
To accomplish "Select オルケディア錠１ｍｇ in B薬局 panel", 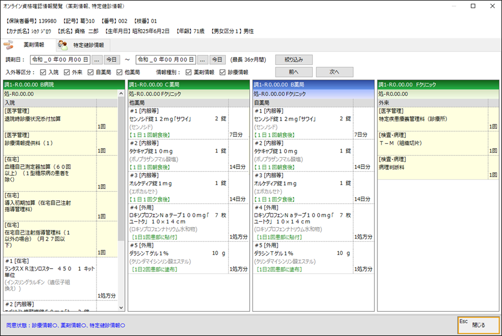I will pos(313,188).
